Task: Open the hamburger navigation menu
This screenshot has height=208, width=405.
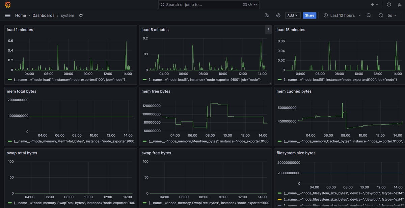Action: [x=8, y=16]
